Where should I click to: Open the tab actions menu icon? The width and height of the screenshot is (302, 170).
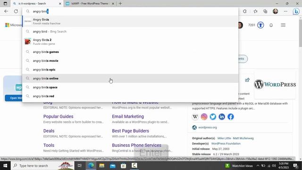(5, 3)
